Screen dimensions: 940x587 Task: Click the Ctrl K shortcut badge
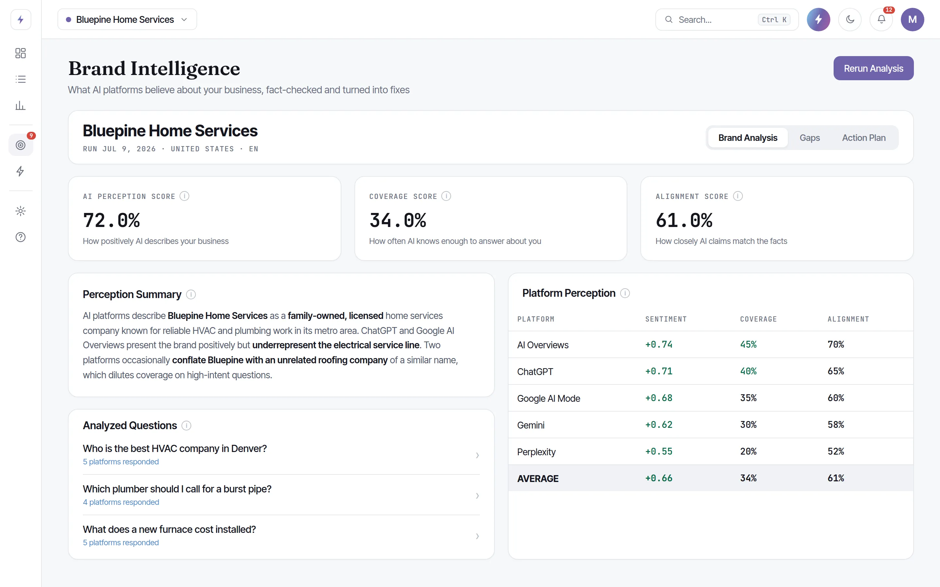tap(774, 20)
